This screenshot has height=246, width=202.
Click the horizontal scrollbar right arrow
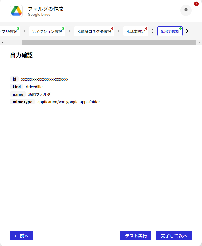[x=199, y=42]
